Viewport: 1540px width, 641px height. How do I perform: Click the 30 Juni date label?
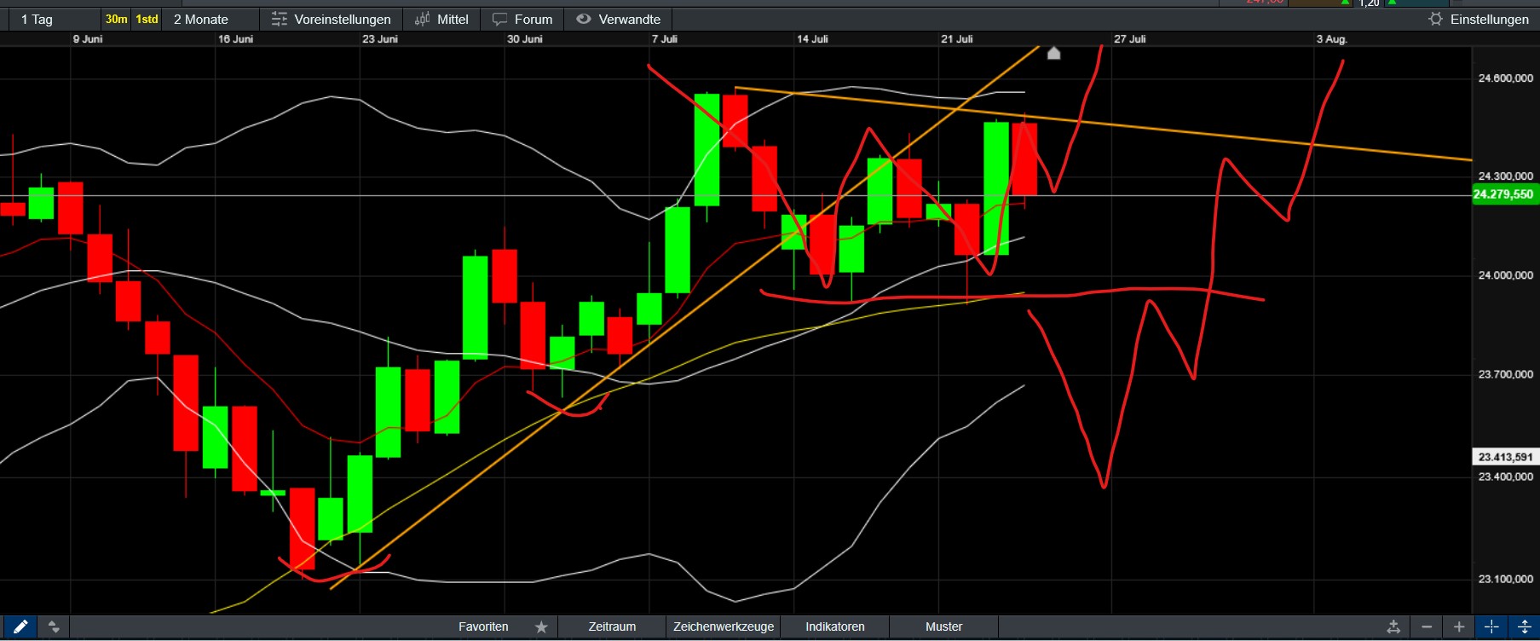tap(525, 39)
